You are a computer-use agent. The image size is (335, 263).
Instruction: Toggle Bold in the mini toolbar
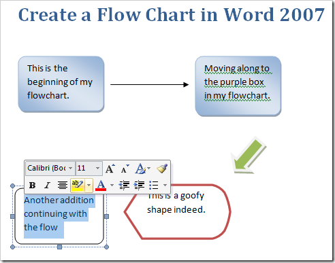click(x=33, y=186)
